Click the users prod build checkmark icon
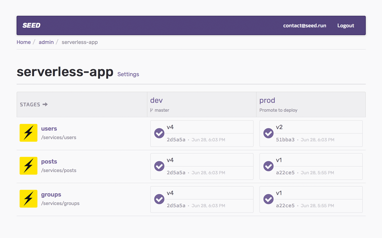Screen dimensions: 382x238 coord(268,133)
